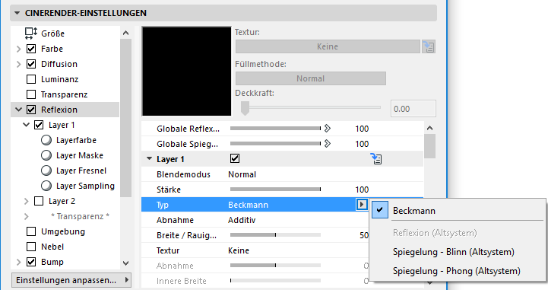The image size is (548, 290).
Task: Enable the Layer 2 checkbox
Action: pyautogui.click(x=39, y=201)
